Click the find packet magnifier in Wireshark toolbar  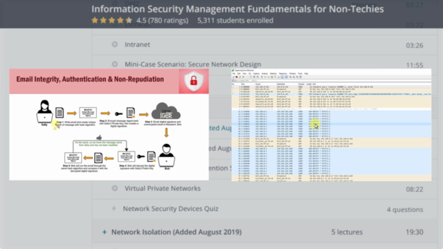tap(262, 77)
